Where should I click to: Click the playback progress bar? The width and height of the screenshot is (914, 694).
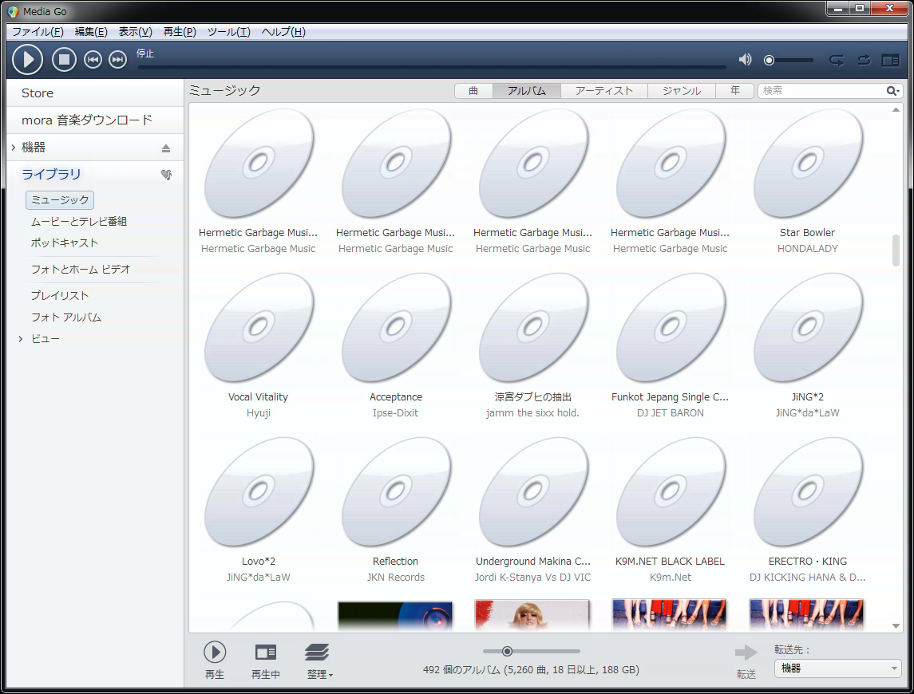click(x=432, y=67)
